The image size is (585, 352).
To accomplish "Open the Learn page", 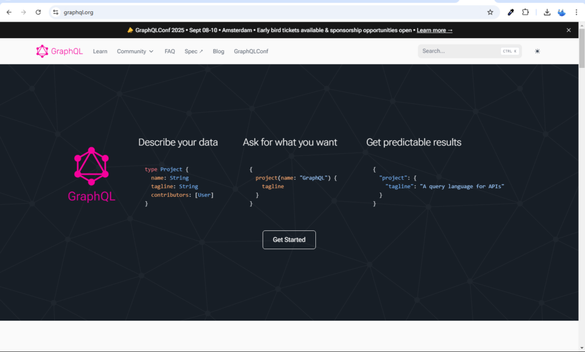I will (100, 51).
